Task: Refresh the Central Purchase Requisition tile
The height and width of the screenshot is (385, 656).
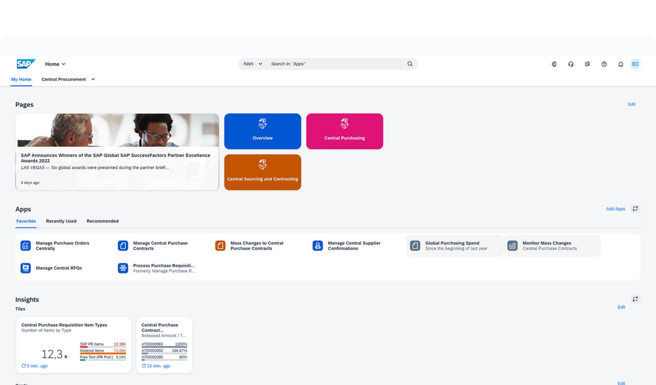Action: (x=24, y=366)
